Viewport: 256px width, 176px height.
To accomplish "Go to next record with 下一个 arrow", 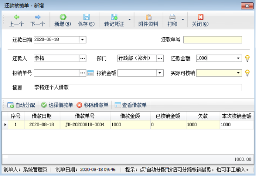I will (38, 17).
